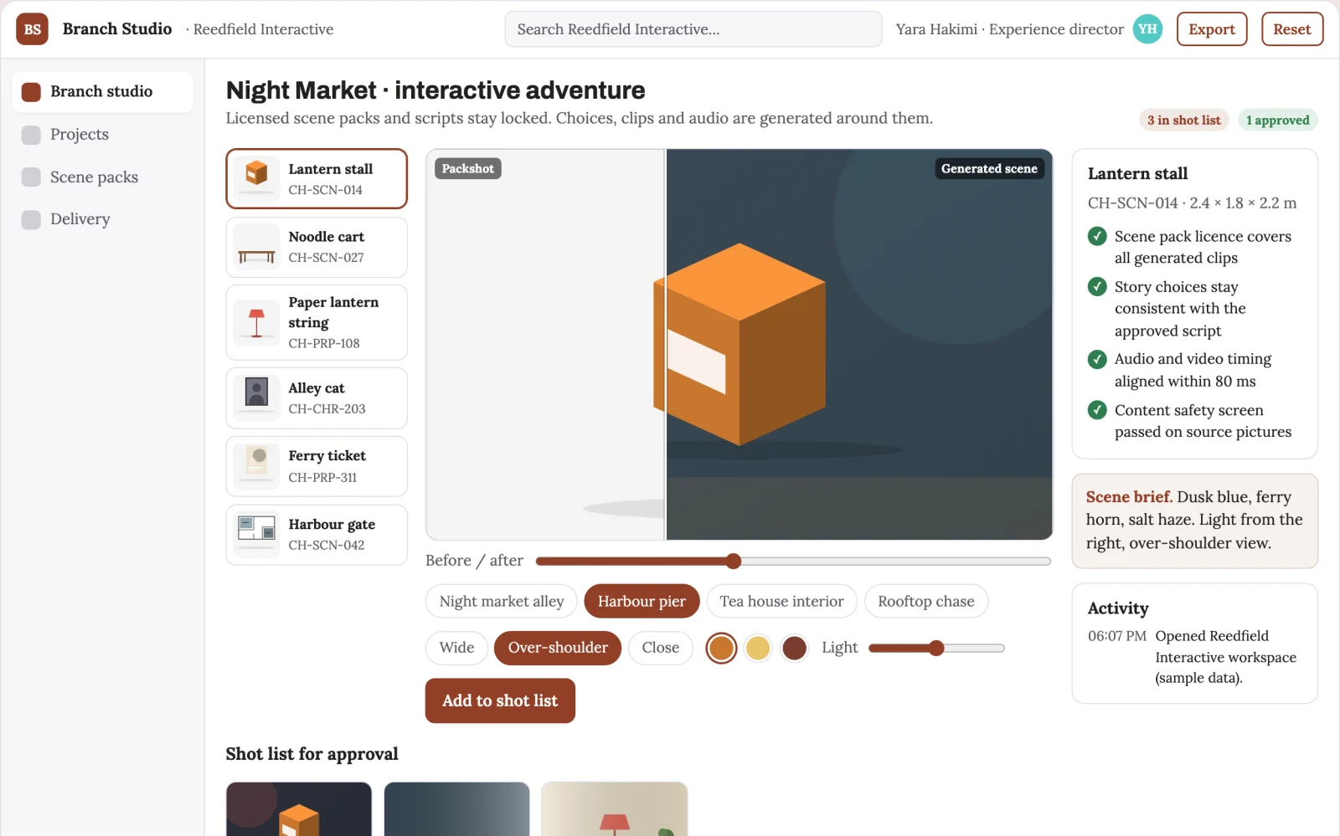Select the Ferry ticket prop

(317, 466)
